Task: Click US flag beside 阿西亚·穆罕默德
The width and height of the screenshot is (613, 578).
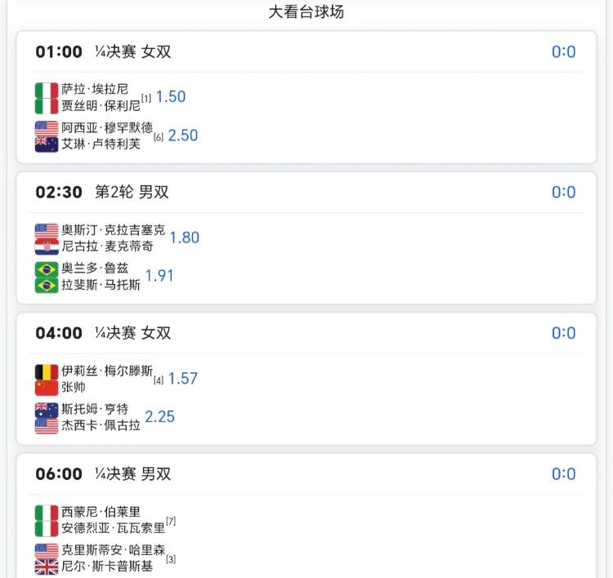Action: click(x=47, y=128)
